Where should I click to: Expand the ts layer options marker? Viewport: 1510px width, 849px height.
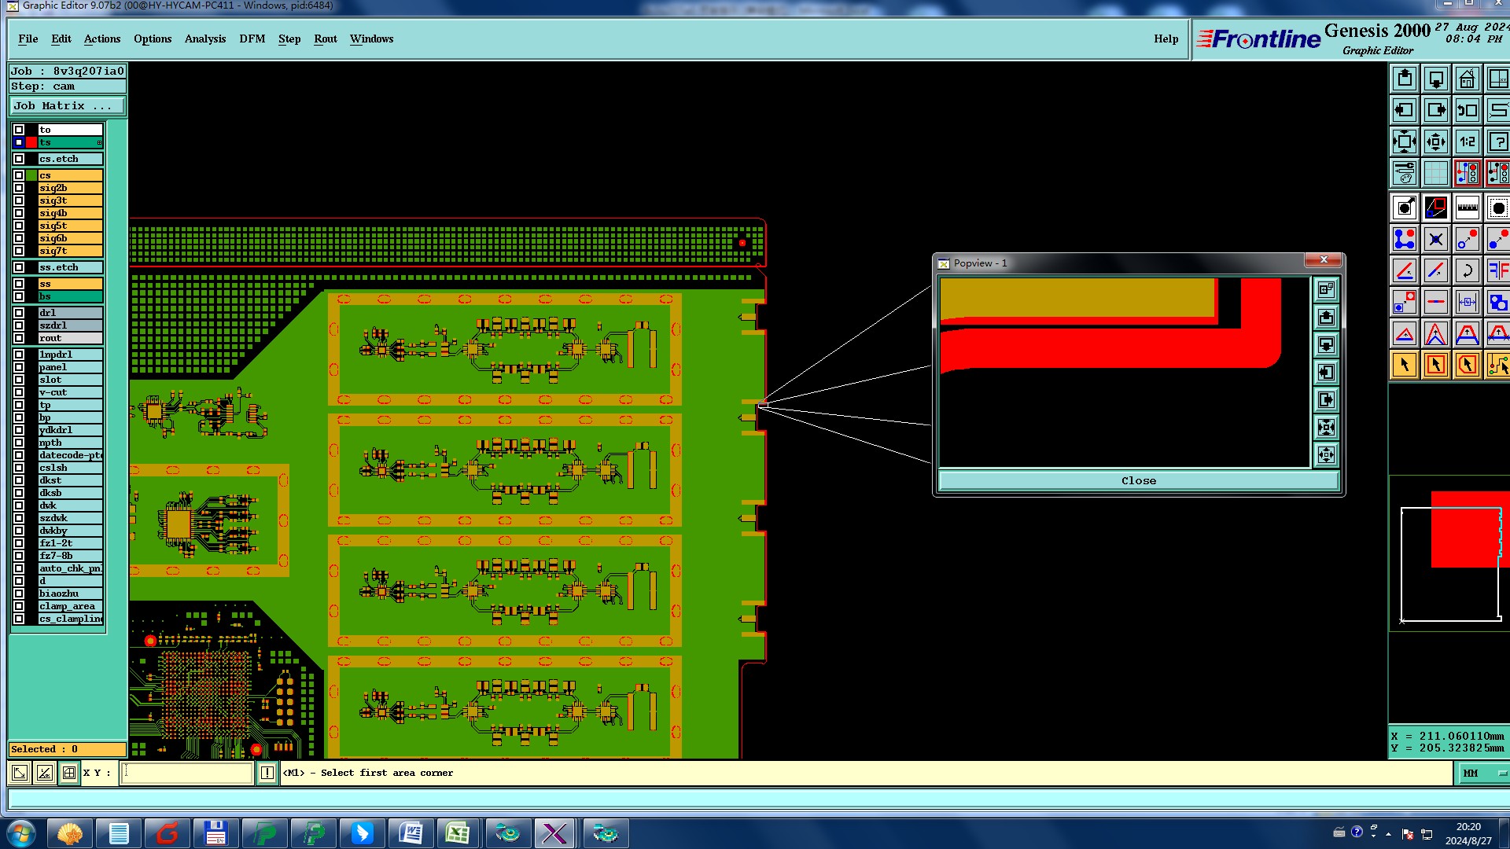[99, 142]
